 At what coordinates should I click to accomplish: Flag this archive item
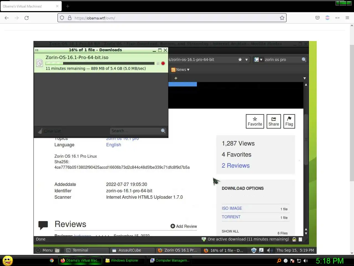pos(289,121)
